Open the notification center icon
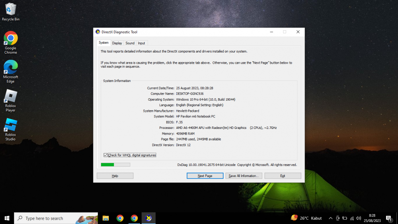Screen dimensions: 398x224 point(388,218)
